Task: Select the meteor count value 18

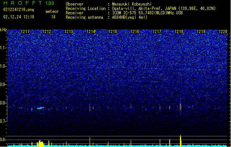Action: tap(53, 17)
